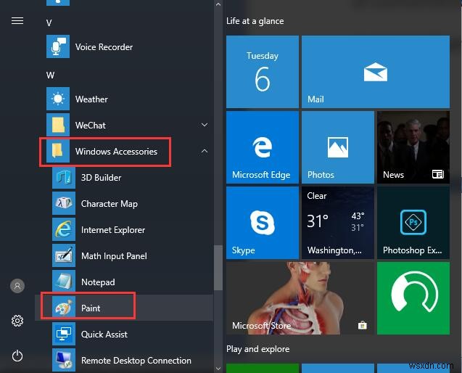Click the Voice Recorder microphone icon
This screenshot has width=462, height=373.
tap(58, 46)
